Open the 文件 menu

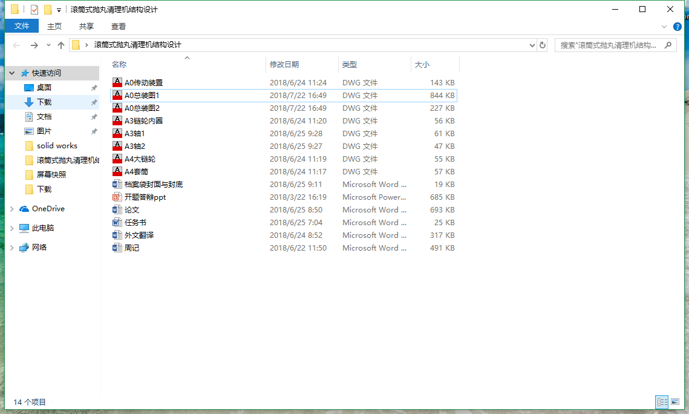coord(22,26)
